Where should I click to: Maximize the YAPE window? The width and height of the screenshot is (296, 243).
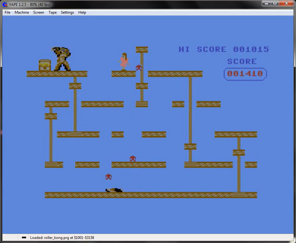(275, 3)
